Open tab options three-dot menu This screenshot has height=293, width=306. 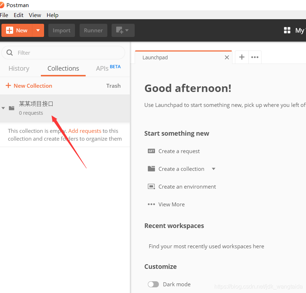[x=255, y=57]
